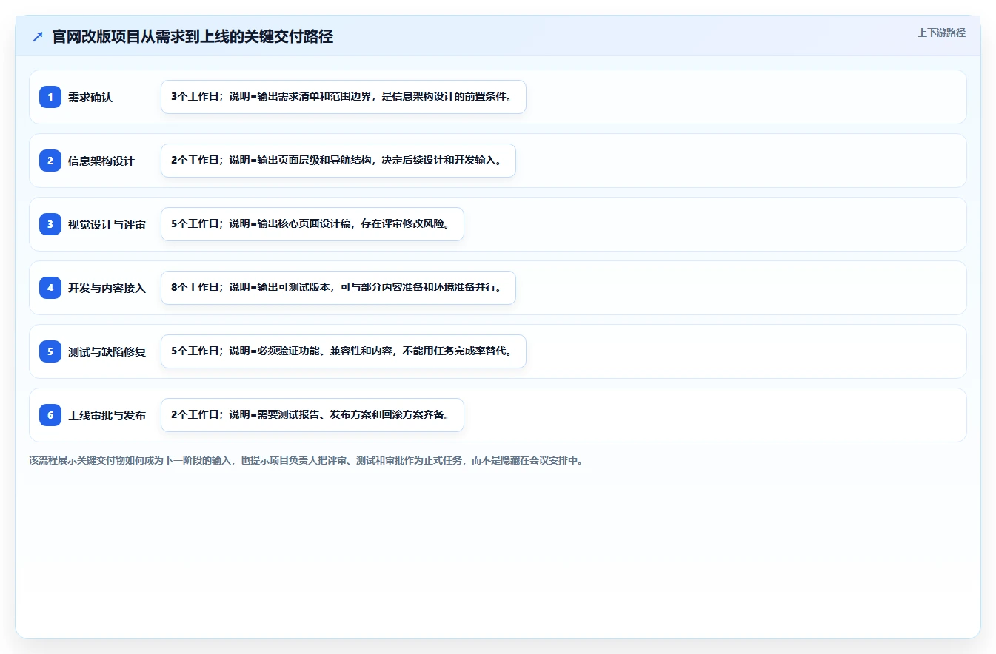
Task: Click the step number 1 badge
Action: 50,97
